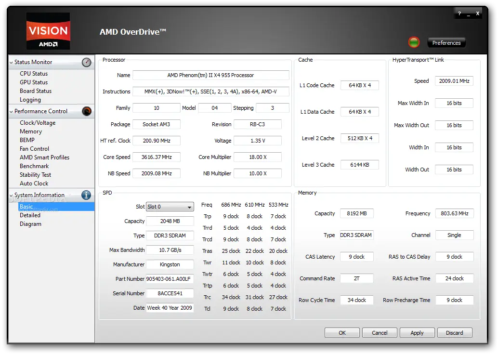This screenshot has width=498, height=354.
Task: Click the HT ref. Clock value field
Action: (157, 141)
